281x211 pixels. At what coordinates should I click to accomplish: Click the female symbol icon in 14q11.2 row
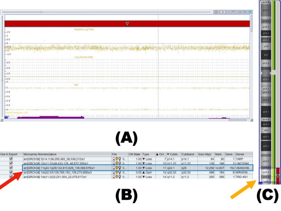coord(120,177)
